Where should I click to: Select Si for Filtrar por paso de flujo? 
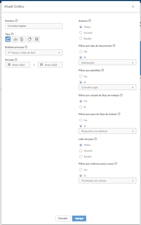pos(81,126)
